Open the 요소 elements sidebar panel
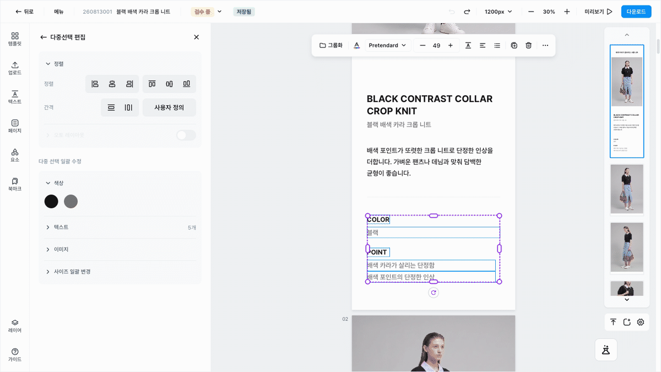Viewport: 661px width, 372px height. click(15, 155)
